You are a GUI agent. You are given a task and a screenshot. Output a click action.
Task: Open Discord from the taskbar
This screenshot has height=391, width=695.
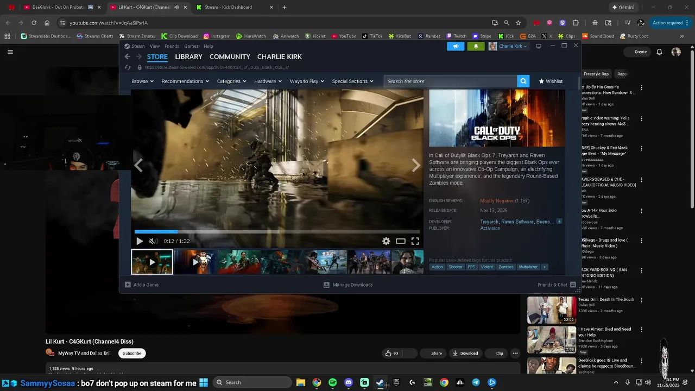(x=349, y=382)
